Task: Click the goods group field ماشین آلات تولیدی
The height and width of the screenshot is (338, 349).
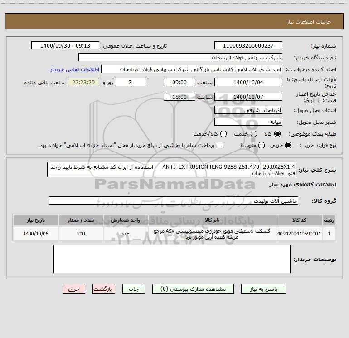Action: coord(174,201)
